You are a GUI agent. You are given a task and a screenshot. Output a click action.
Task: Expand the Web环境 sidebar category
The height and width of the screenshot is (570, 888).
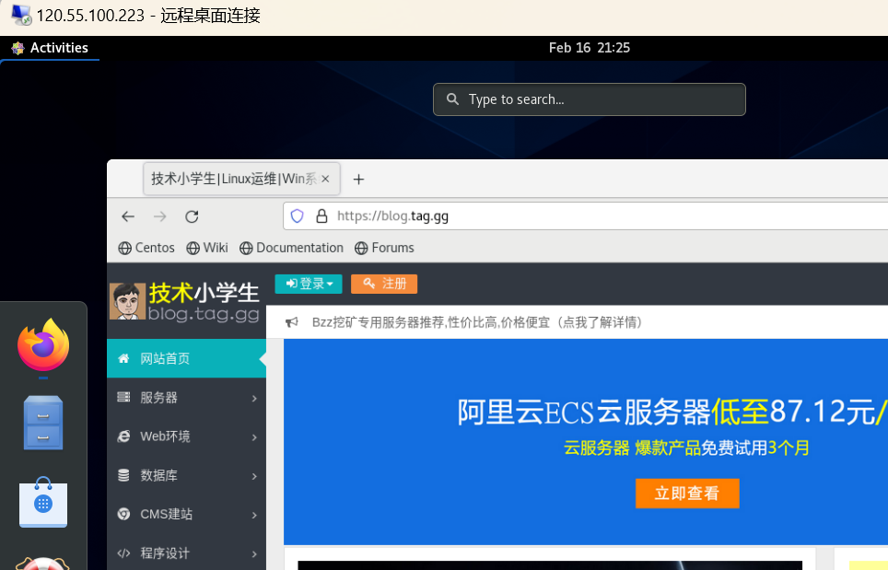(187, 436)
